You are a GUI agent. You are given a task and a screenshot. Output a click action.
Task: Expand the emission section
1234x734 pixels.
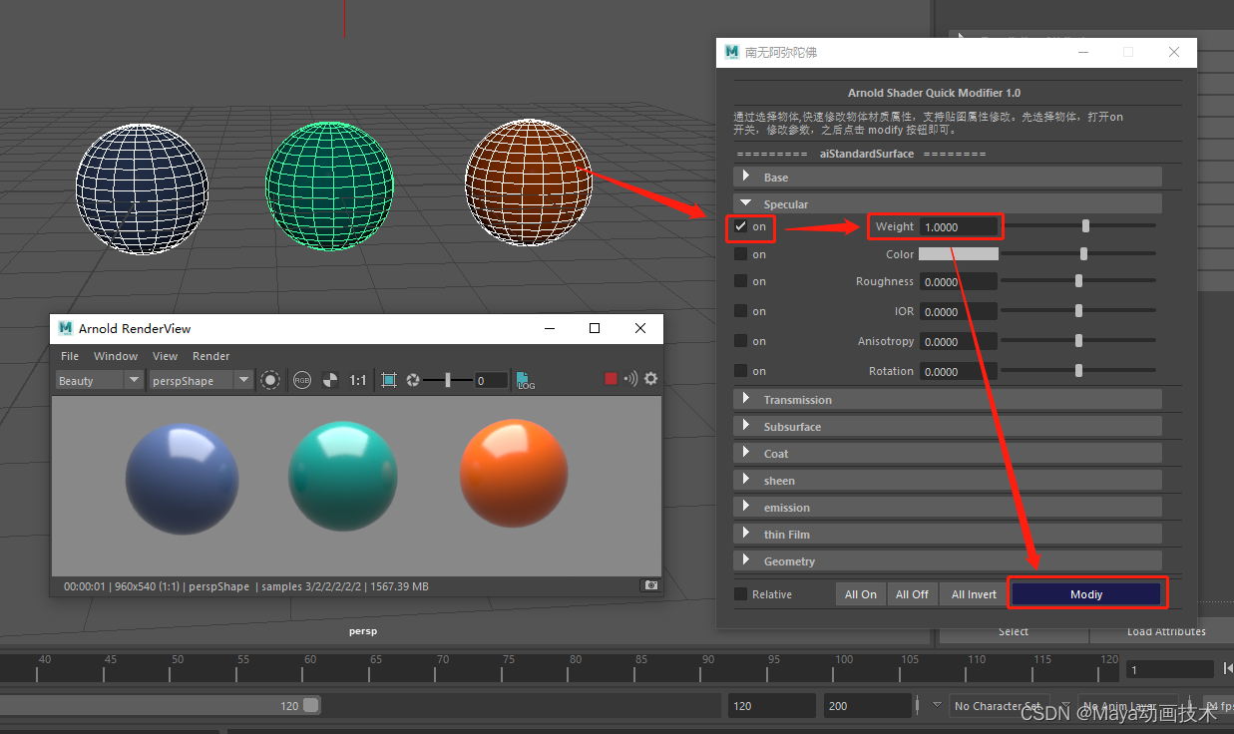tap(948, 507)
